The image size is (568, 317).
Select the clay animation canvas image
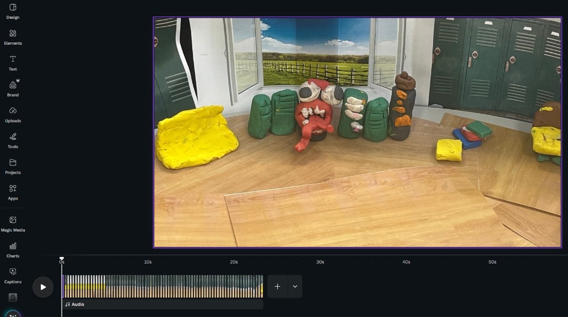tap(358, 132)
